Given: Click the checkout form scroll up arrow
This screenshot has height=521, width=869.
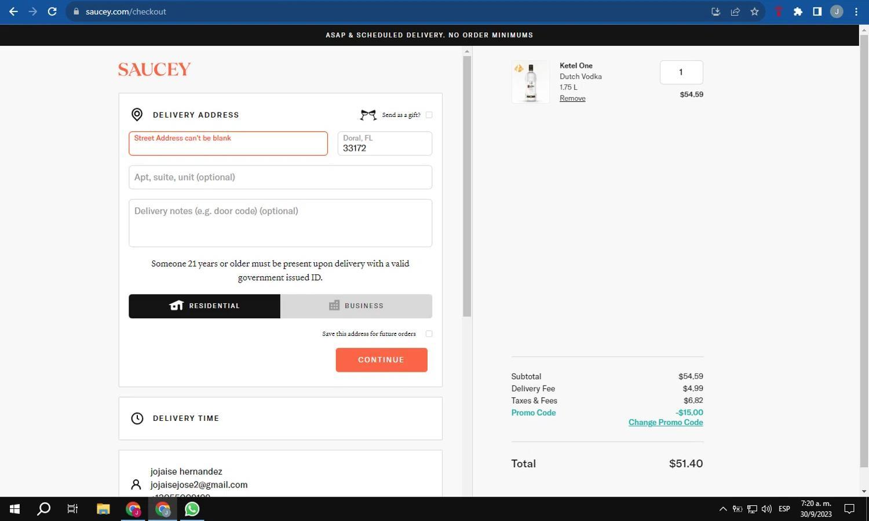Looking at the screenshot, I should 467,52.
